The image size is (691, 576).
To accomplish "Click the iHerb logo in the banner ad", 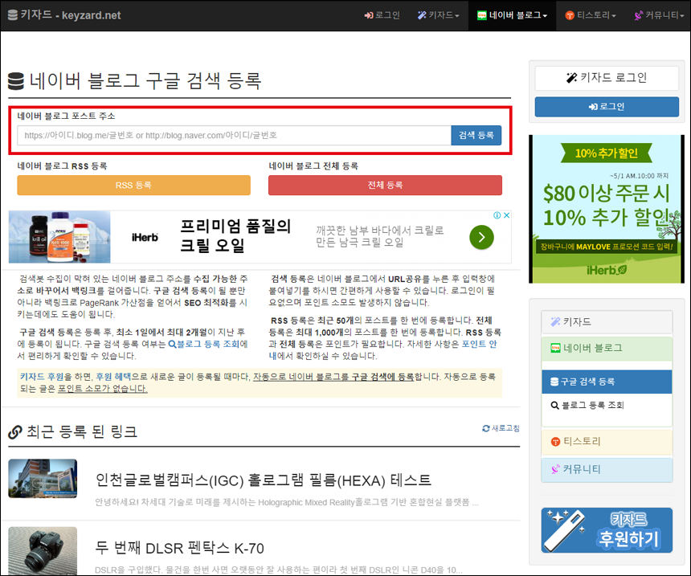I will pyautogui.click(x=145, y=238).
